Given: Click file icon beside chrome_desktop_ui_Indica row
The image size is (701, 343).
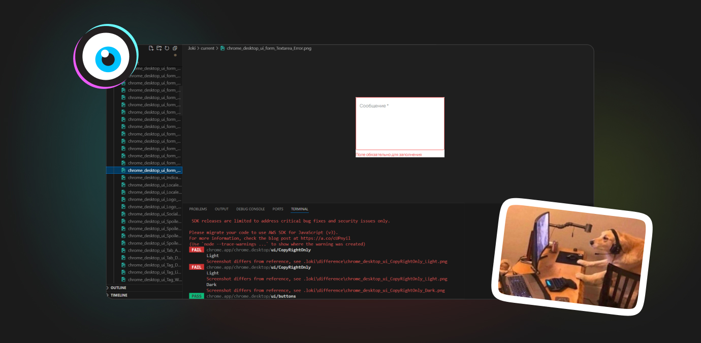Looking at the screenshot, I should pos(123,178).
